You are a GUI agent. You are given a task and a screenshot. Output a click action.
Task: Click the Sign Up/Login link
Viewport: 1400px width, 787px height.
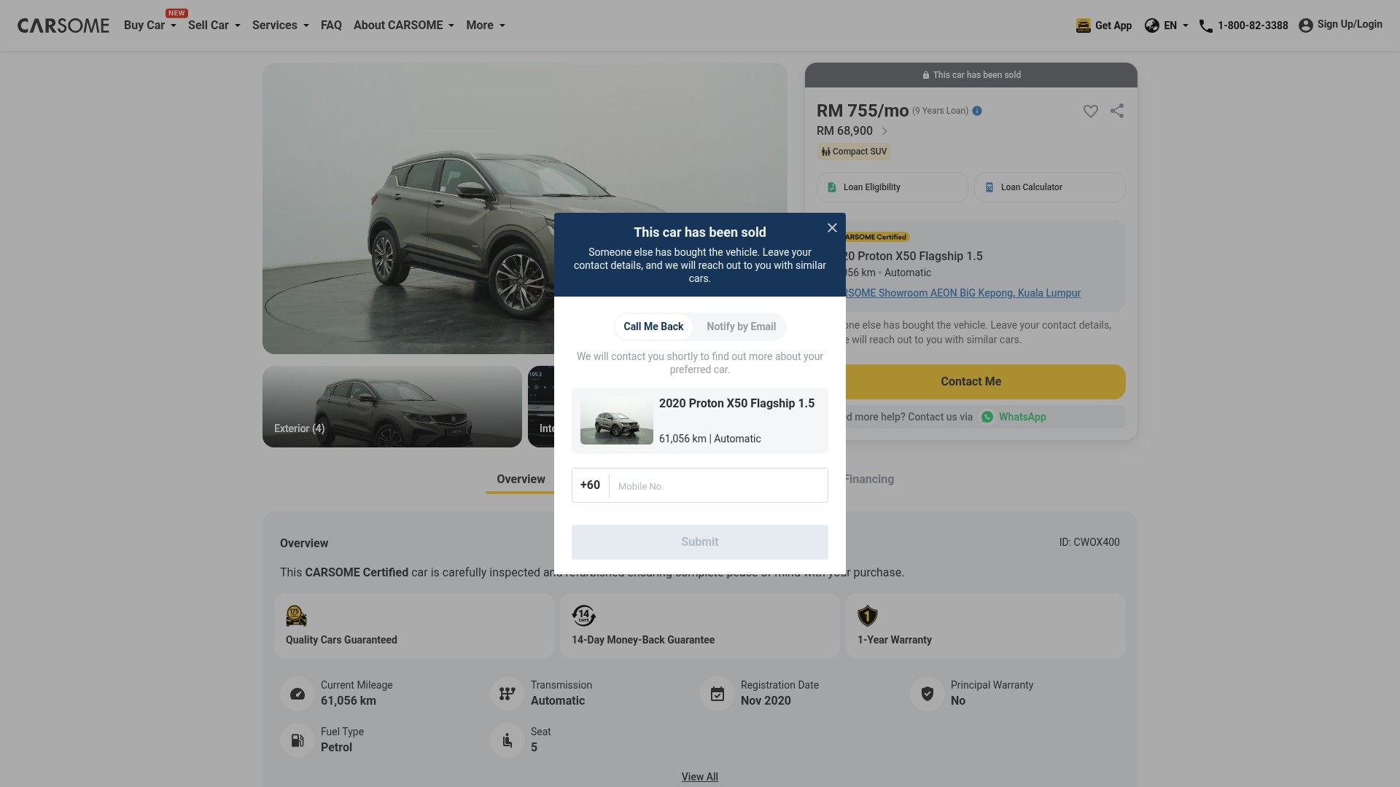(1350, 24)
